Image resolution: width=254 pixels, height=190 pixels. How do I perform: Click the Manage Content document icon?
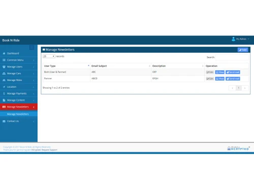click(4, 100)
